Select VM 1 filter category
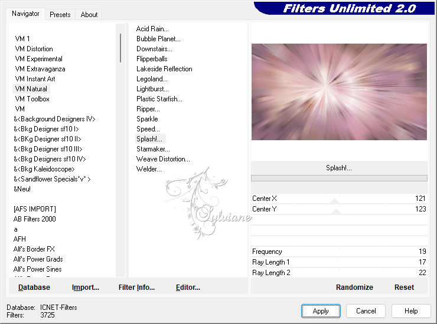This screenshot has width=437, height=324. point(22,39)
